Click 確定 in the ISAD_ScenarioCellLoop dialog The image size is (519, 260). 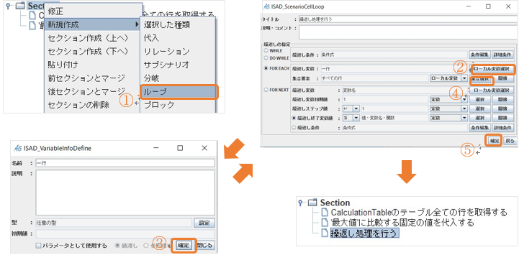pyautogui.click(x=495, y=140)
